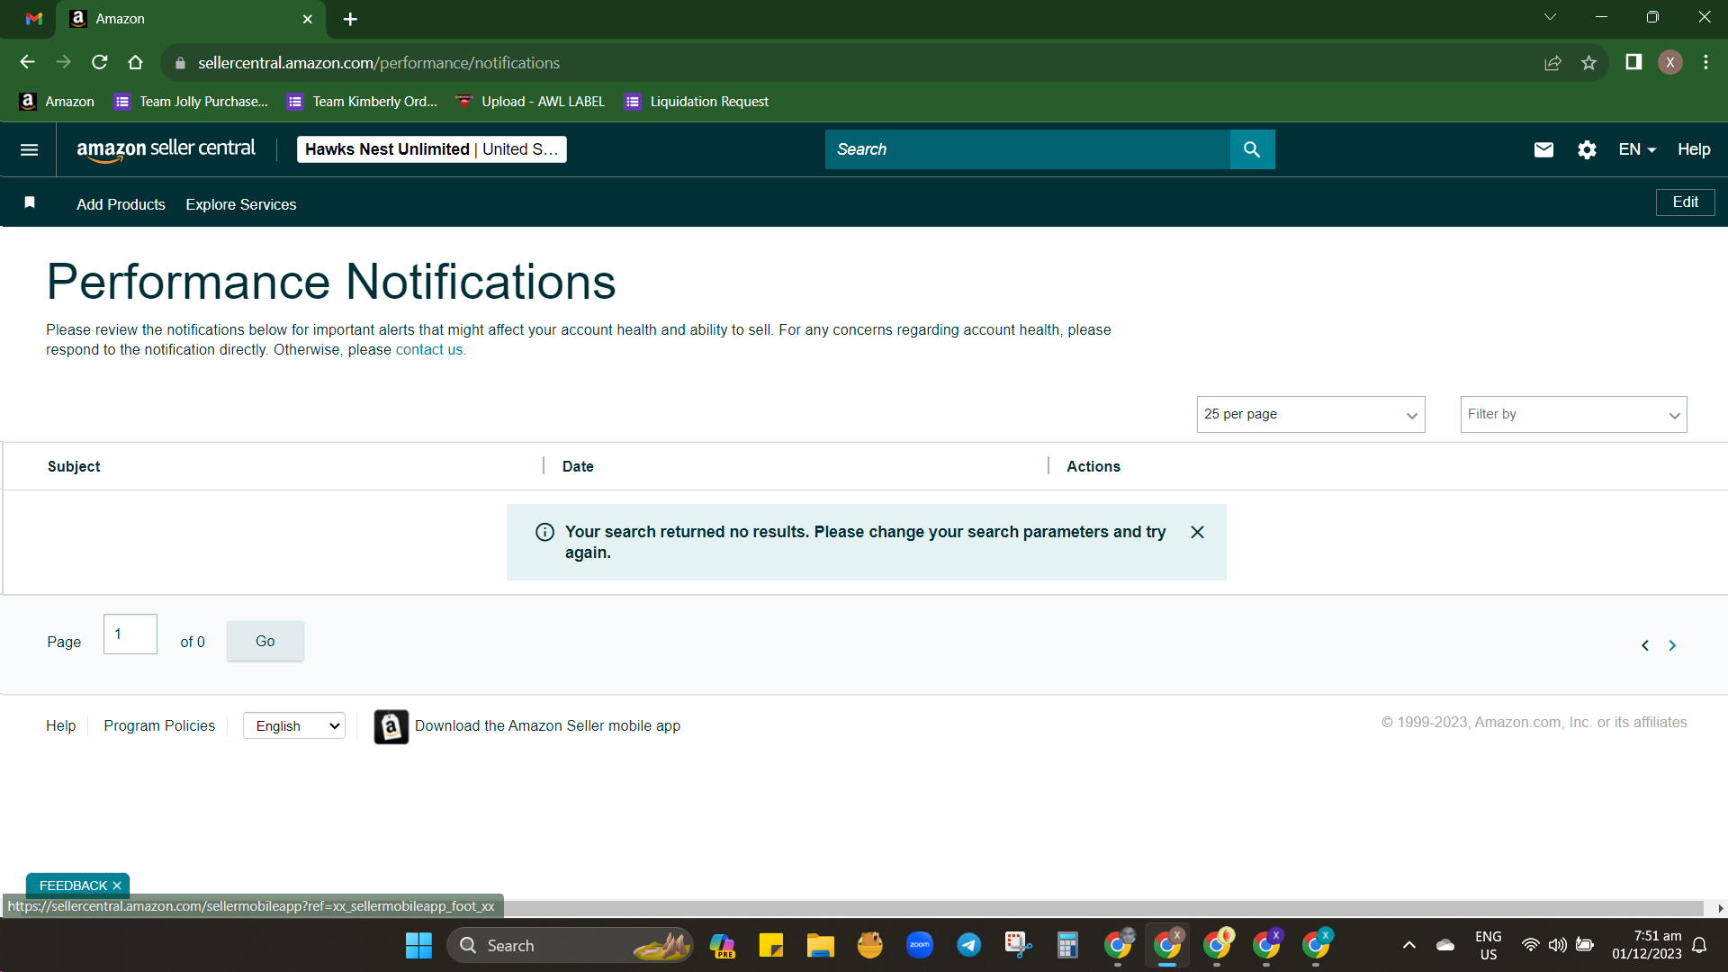Image resolution: width=1728 pixels, height=972 pixels.
Task: Click the magnifier search button
Action: [1252, 149]
